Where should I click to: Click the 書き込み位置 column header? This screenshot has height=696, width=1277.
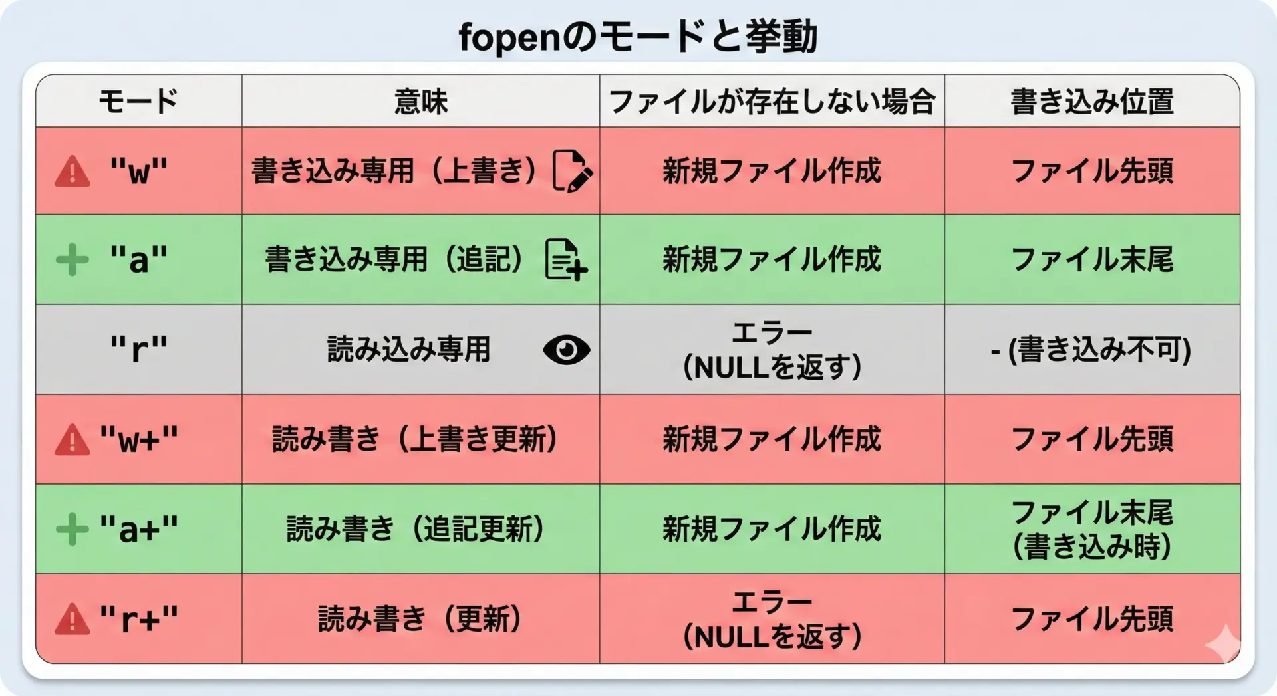1091,102
